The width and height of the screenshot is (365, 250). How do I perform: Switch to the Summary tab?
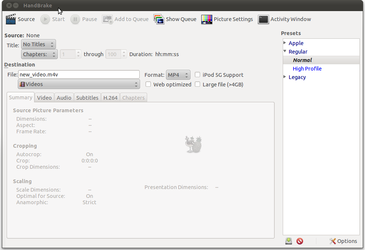[20, 97]
